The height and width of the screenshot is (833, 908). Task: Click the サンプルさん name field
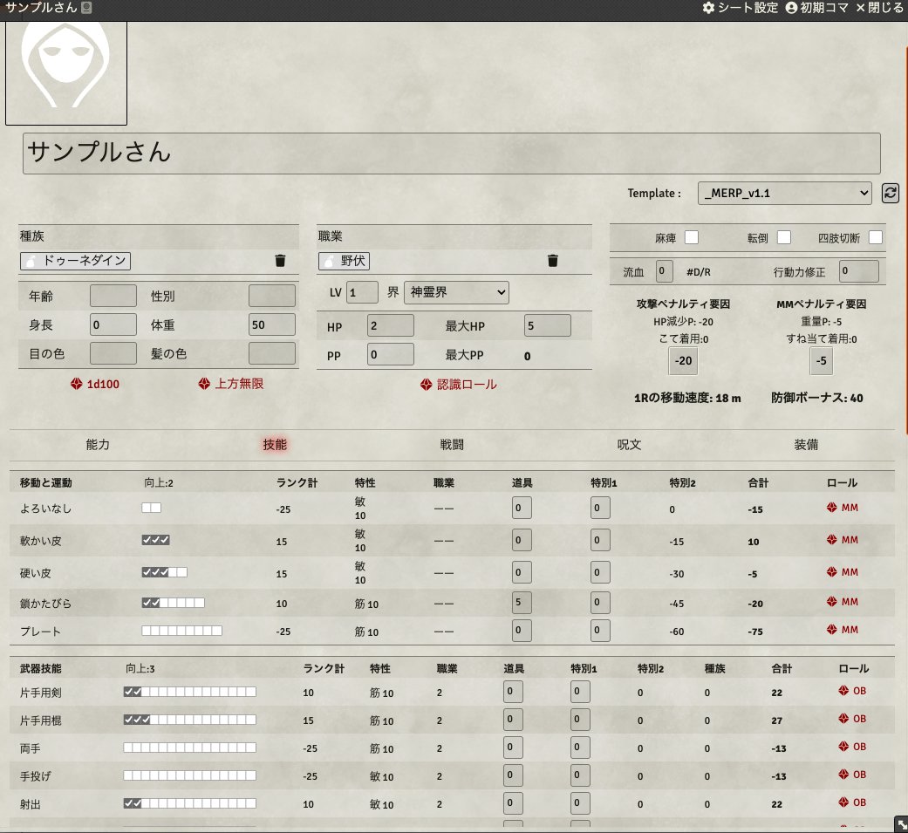point(452,153)
